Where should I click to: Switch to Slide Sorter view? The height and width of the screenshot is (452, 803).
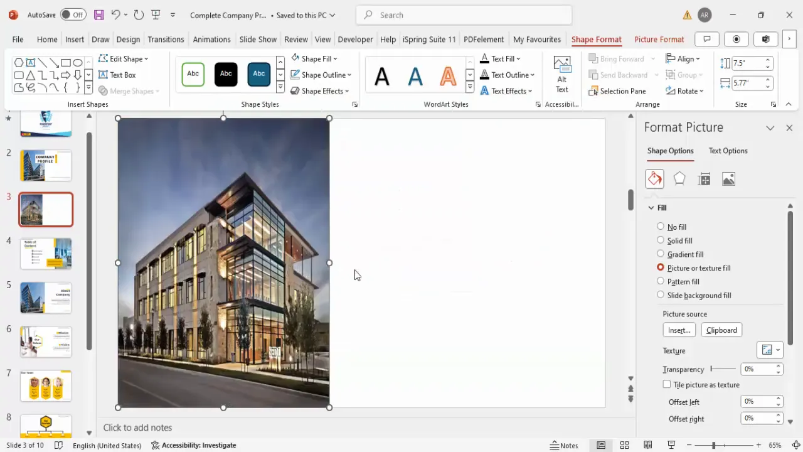click(x=624, y=445)
